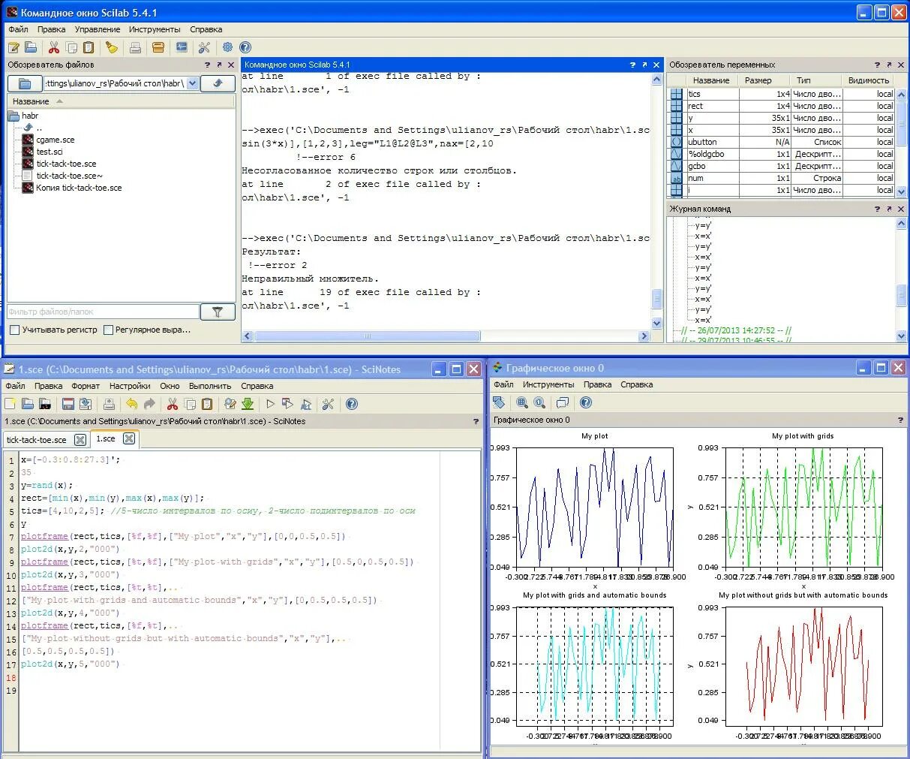
Task: Click paste clipboard icon in Scilab console toolbar
Action: point(89,47)
